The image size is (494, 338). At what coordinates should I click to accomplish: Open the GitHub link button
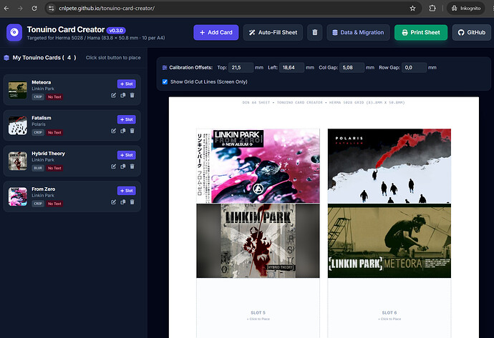click(472, 32)
